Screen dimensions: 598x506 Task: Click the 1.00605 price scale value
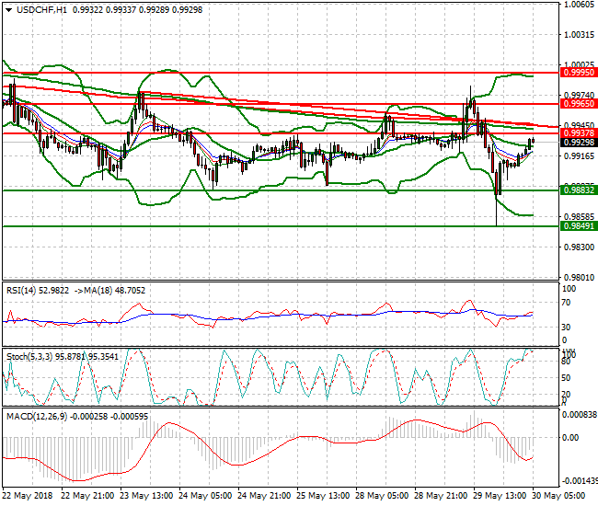point(580,5)
